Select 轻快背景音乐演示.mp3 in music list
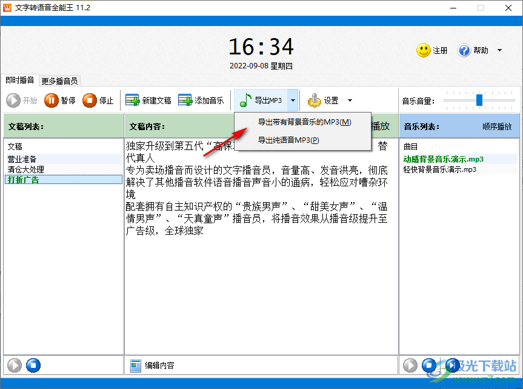 tap(439, 169)
